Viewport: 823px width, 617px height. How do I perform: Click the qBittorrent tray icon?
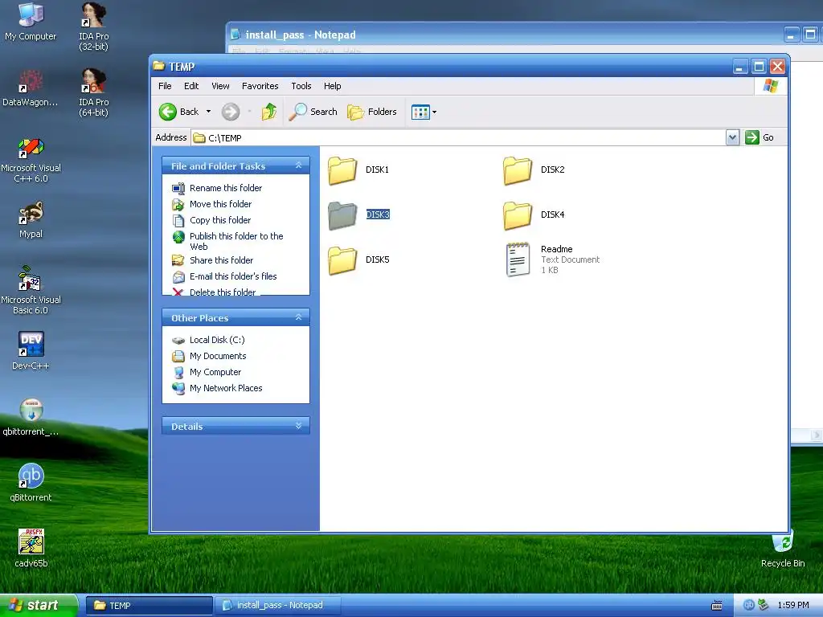click(748, 605)
